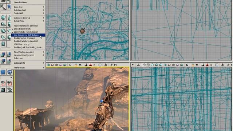
Task: Click Game View G in perspective toolbar
Action: coord(70,65)
